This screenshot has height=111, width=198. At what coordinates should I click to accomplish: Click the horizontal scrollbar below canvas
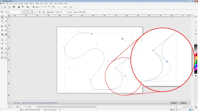(x=67, y=107)
